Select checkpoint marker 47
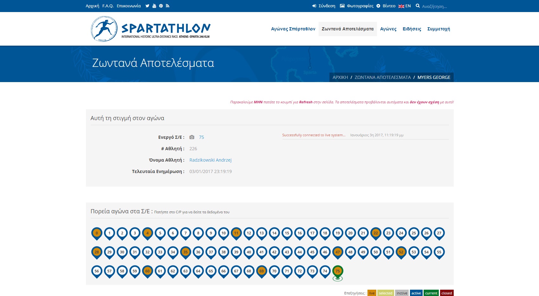The width and height of the screenshot is (539, 296). click(338, 253)
